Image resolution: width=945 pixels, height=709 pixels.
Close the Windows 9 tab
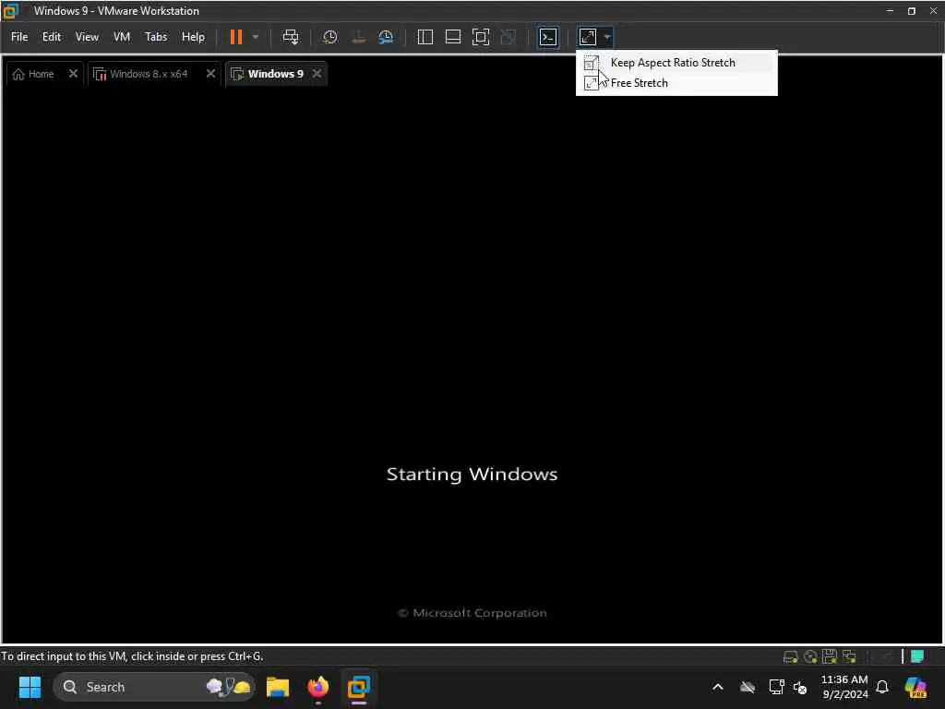click(317, 74)
